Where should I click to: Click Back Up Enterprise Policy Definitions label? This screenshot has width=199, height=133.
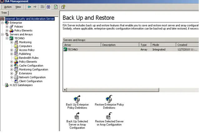[77, 106]
